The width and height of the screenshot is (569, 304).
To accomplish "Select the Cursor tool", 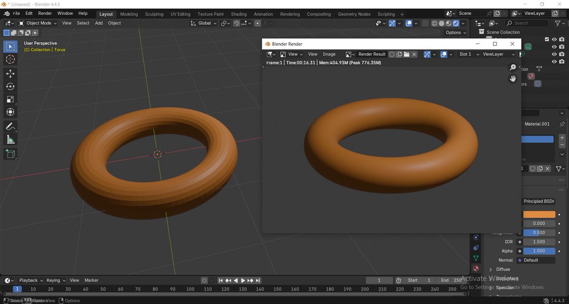I will click(10, 59).
